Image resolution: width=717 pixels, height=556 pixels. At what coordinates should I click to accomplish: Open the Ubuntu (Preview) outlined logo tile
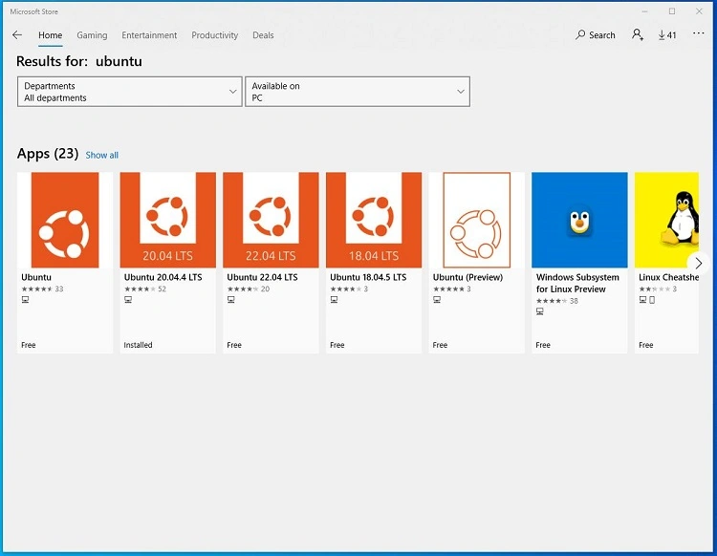coord(476,220)
